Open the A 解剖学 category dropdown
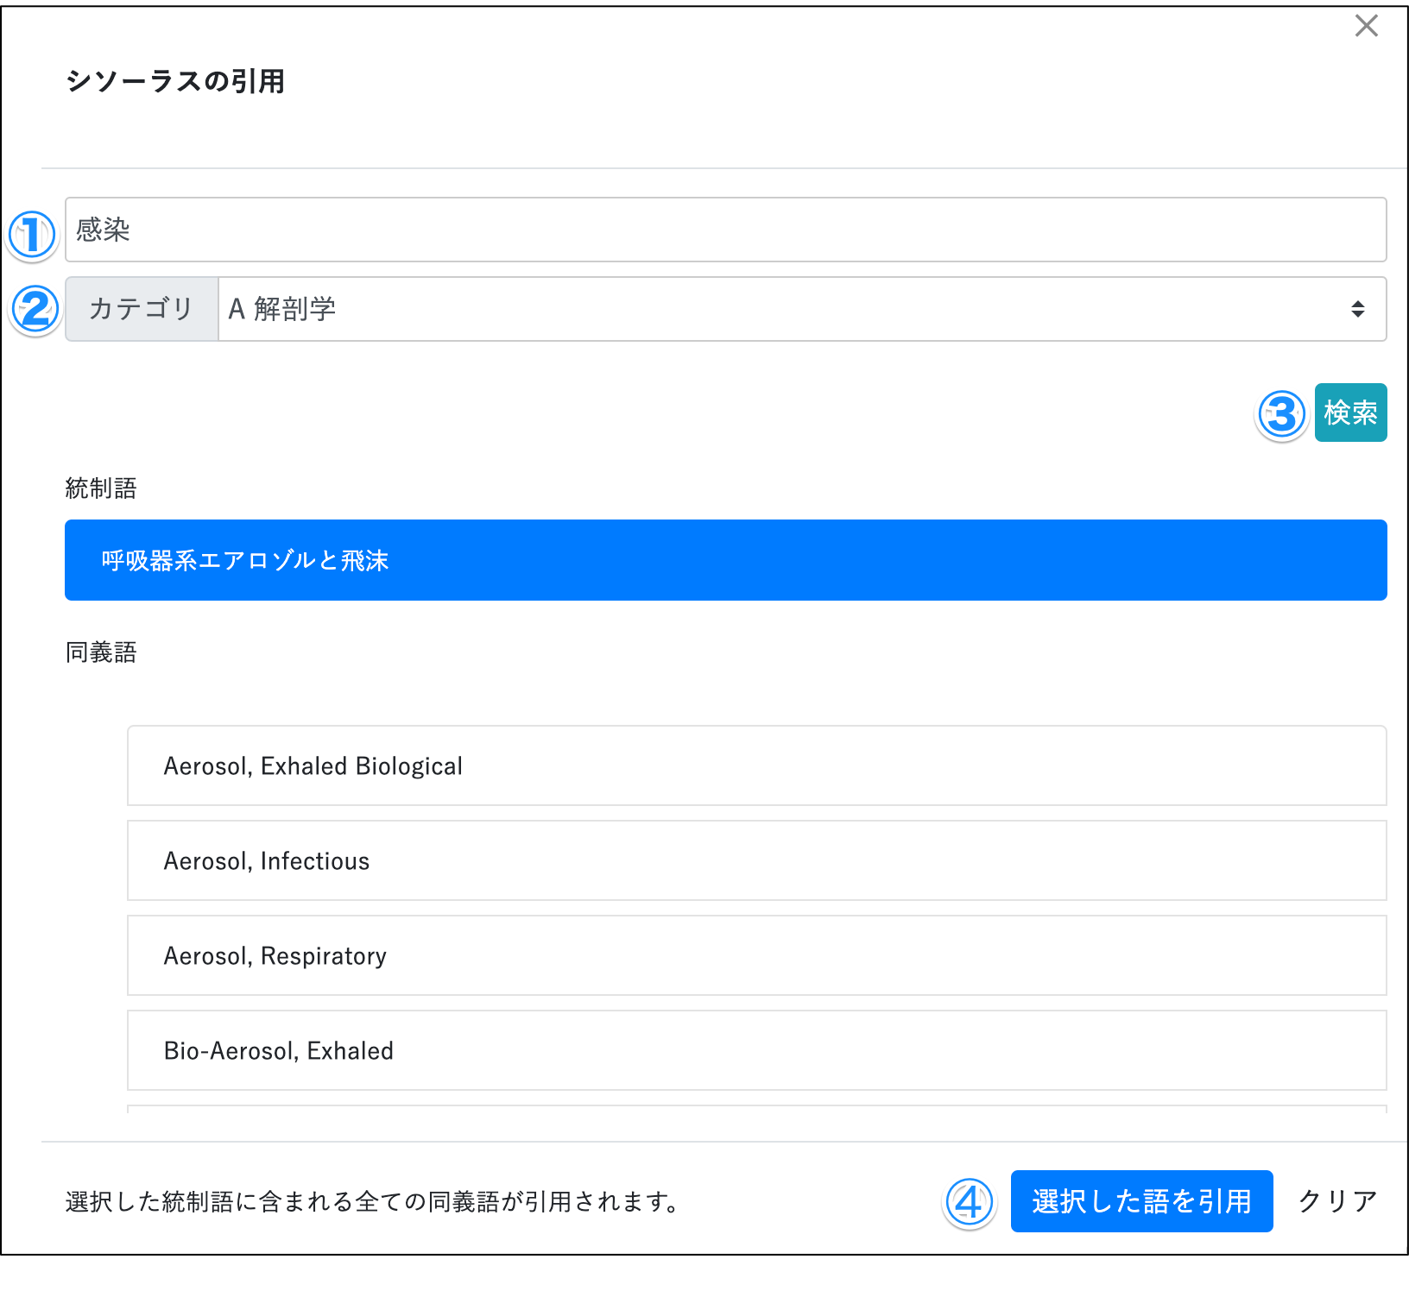The image size is (1409, 1291). [801, 309]
